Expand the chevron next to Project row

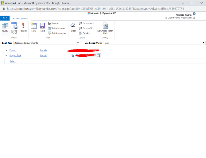point(6,50)
